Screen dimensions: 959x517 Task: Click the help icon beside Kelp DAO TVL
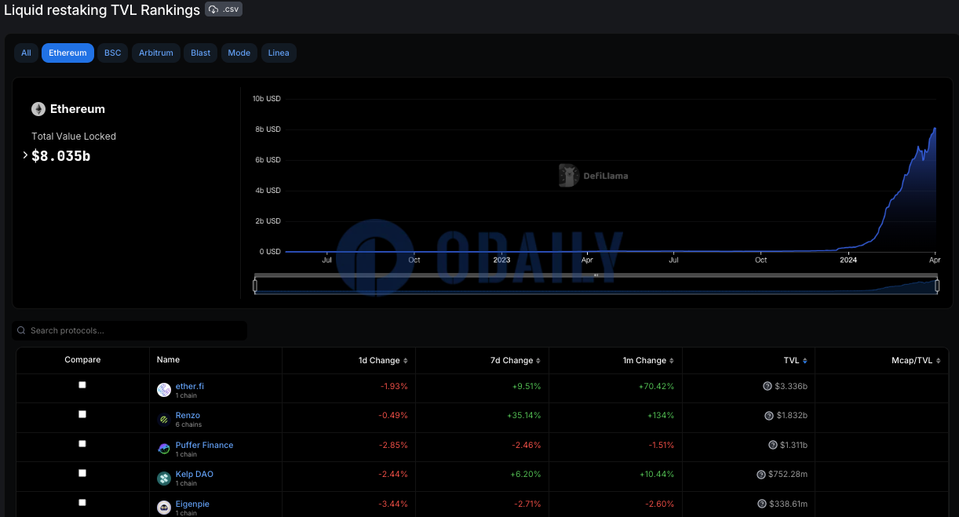tap(761, 475)
